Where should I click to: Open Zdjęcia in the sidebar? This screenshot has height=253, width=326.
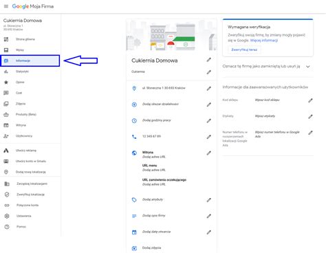click(x=21, y=104)
